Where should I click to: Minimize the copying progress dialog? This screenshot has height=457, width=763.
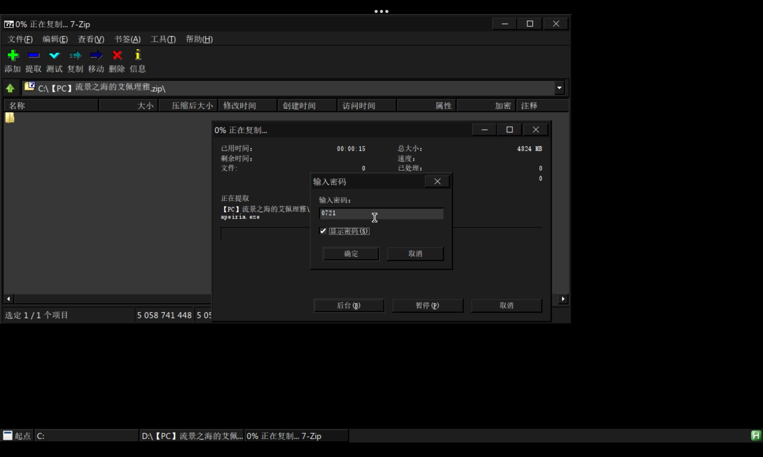click(485, 130)
